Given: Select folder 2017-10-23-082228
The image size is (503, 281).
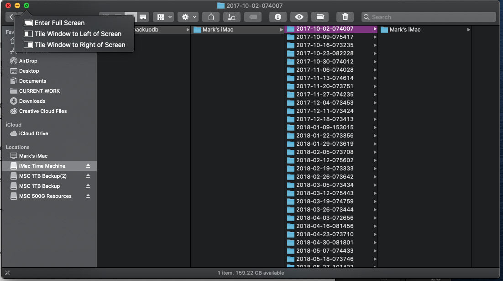Looking at the screenshot, I should (x=331, y=53).
